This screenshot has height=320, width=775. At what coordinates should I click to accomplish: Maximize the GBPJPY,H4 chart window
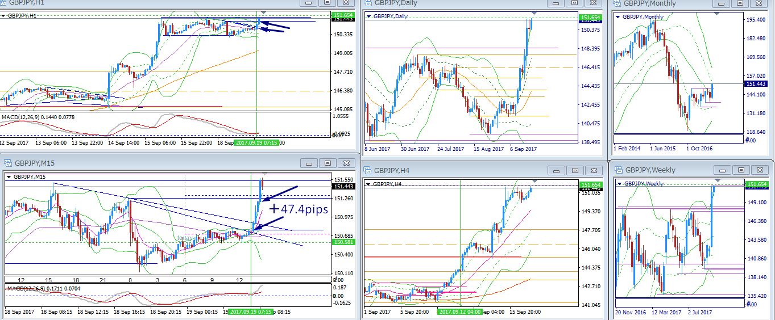[x=575, y=170]
